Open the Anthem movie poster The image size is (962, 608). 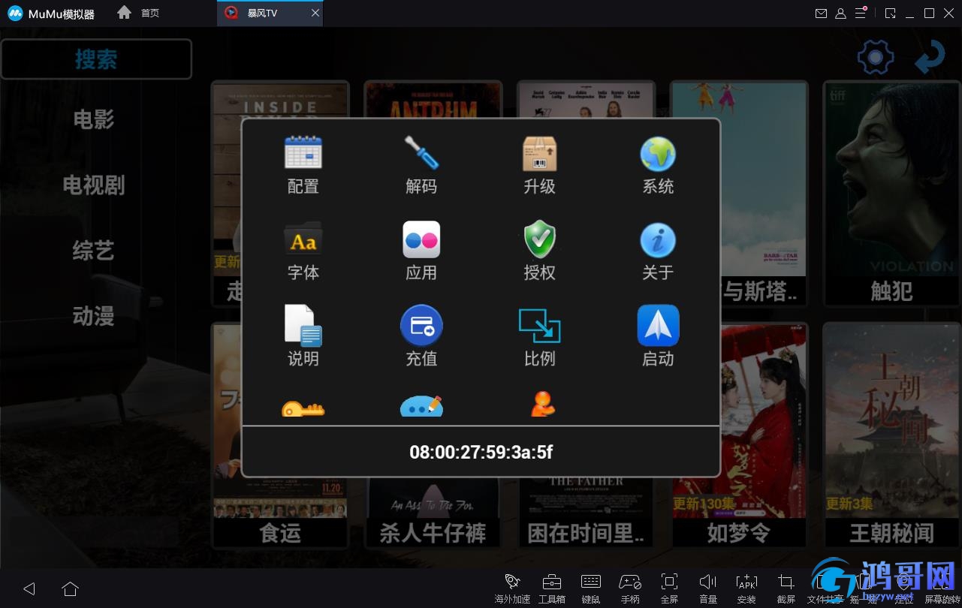pos(433,99)
